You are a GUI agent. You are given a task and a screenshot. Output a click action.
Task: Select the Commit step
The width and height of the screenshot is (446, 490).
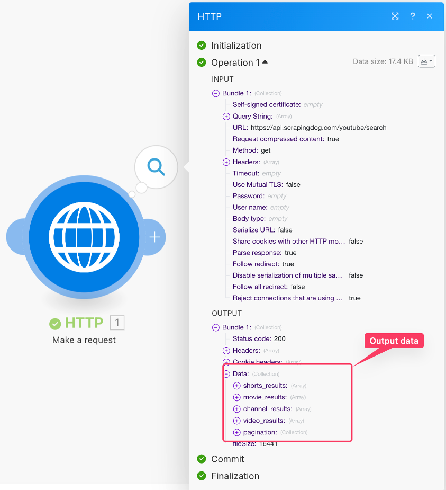click(x=227, y=459)
